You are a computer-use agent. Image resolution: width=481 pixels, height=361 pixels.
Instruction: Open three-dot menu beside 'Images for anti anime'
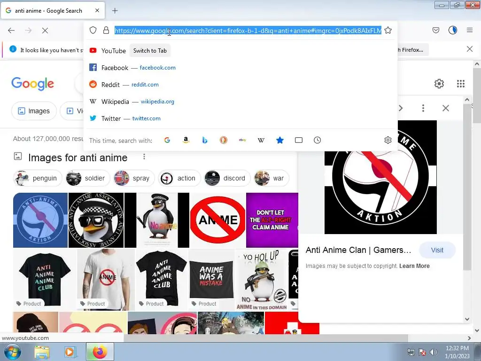pyautogui.click(x=144, y=157)
